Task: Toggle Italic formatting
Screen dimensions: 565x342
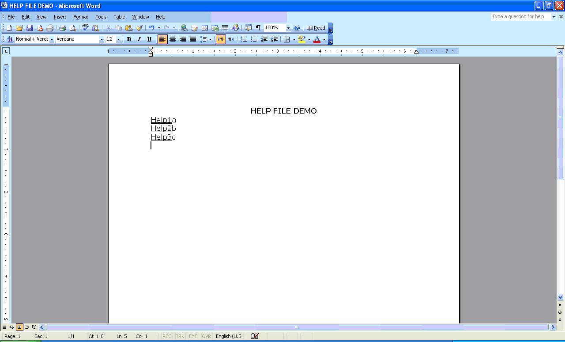Action: click(139, 39)
